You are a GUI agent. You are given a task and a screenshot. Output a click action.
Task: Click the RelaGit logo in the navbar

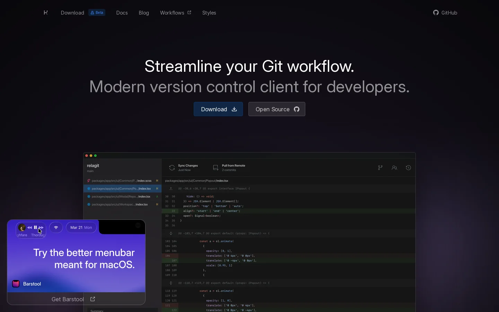coord(46,12)
